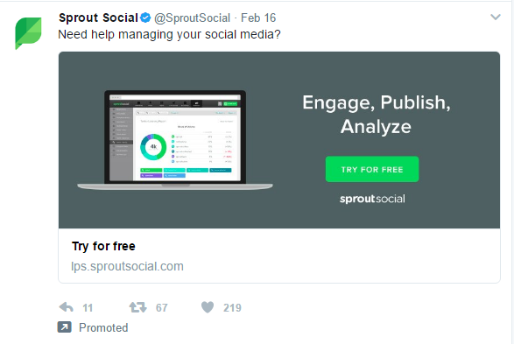Screen dimensions: 514x344
Task: Open the Sprout Social profile name
Action: pyautogui.click(x=98, y=18)
